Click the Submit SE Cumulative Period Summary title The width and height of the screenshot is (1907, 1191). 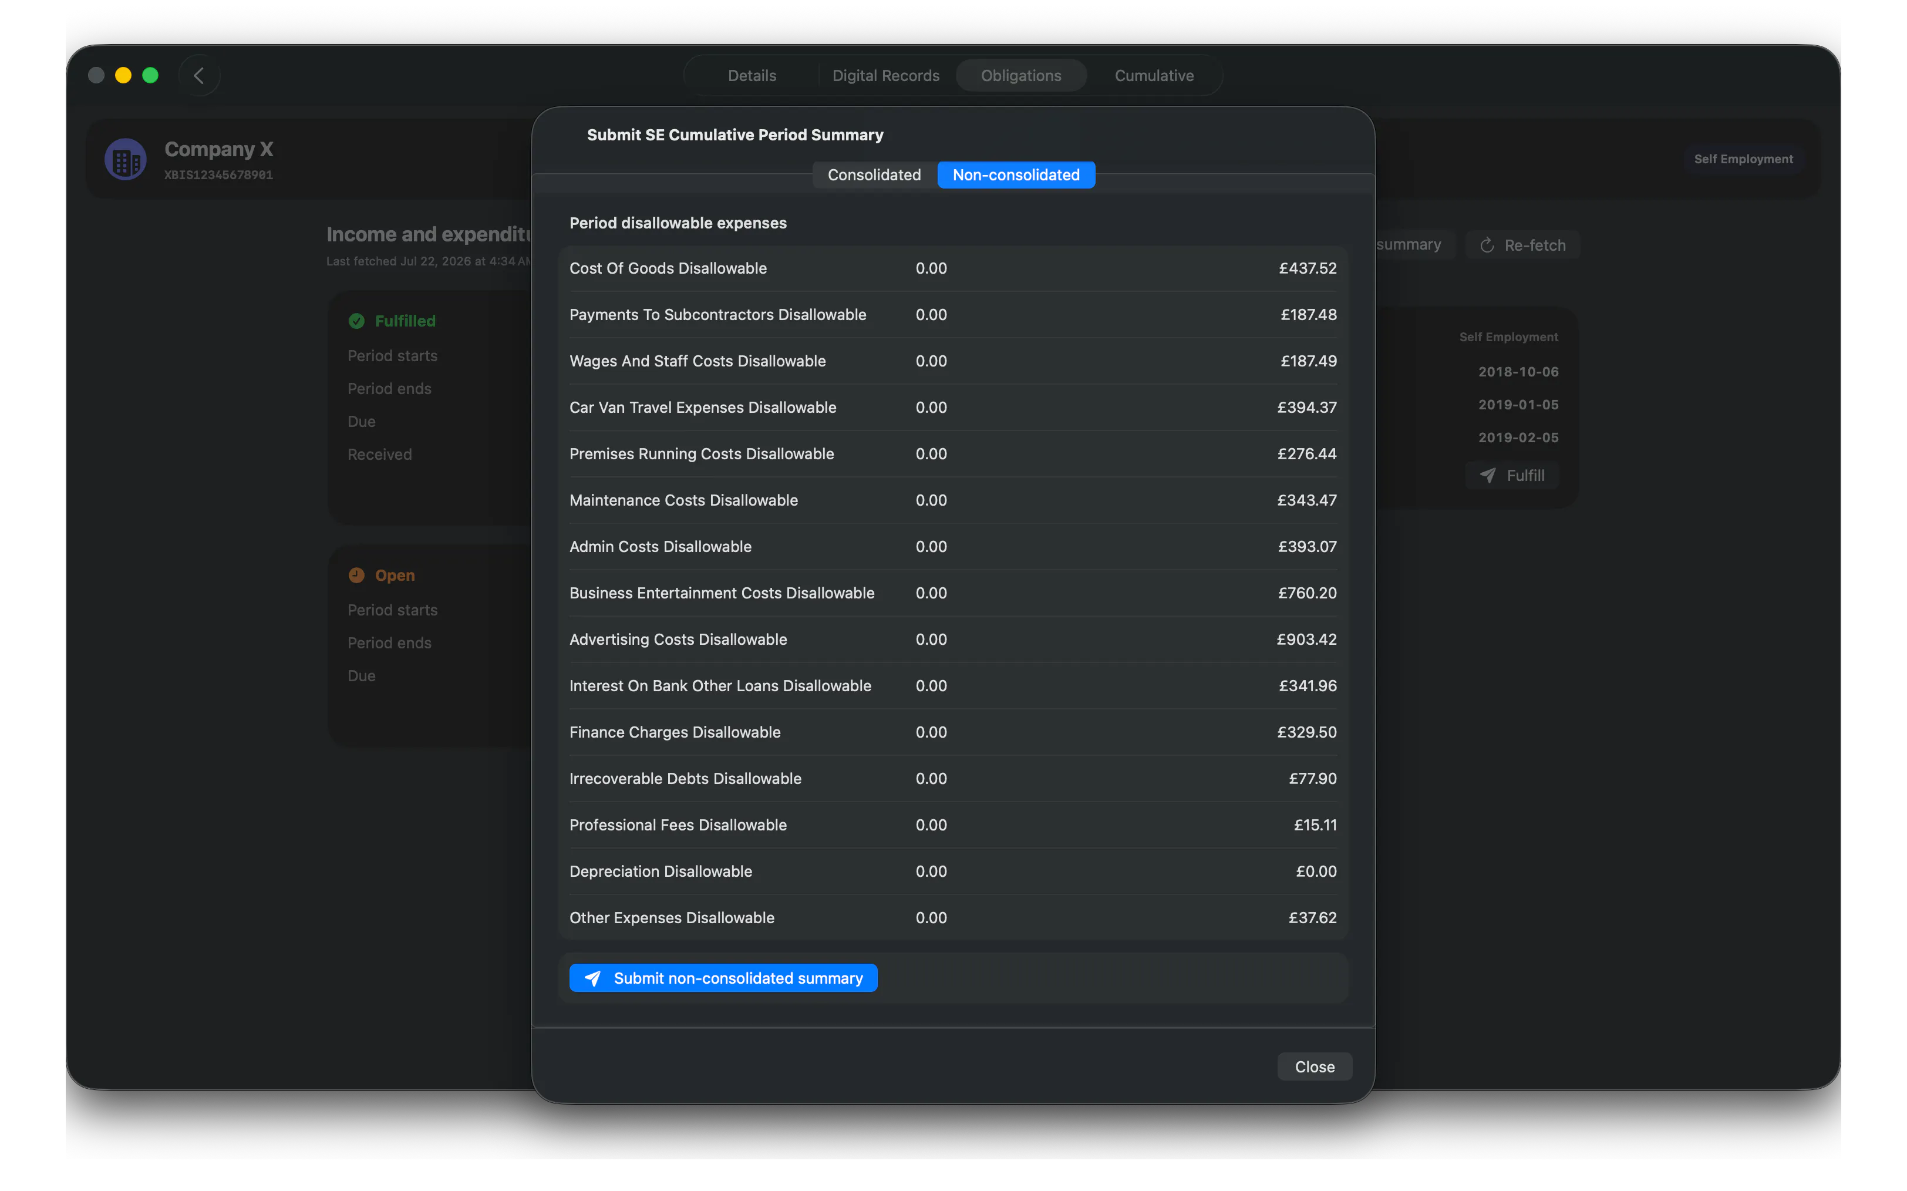[x=735, y=134]
